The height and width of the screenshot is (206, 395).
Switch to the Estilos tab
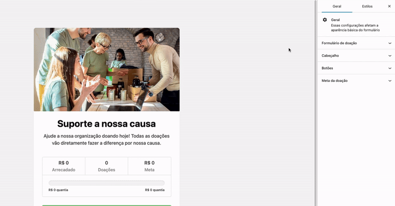367,6
